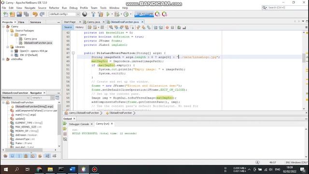
Task: Toggle Show Fields filter in Navigator
Action: pyautogui.click(x=12, y=156)
